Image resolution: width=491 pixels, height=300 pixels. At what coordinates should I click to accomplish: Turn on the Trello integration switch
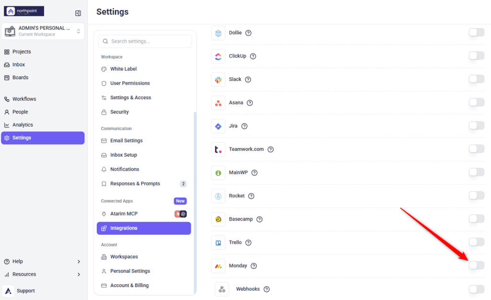477,242
